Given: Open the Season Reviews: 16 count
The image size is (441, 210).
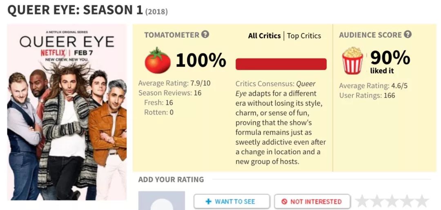Looking at the screenshot, I should [x=170, y=93].
